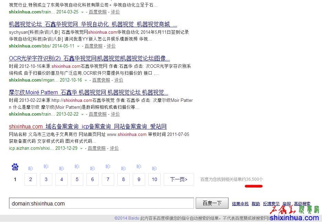The width and height of the screenshot is (322, 222).
Task: Open the shixinhua.com 域名备案查询 result
Action: click(x=88, y=126)
